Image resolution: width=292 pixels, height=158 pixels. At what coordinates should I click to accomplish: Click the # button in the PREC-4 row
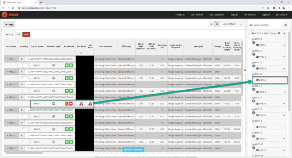click(22, 97)
